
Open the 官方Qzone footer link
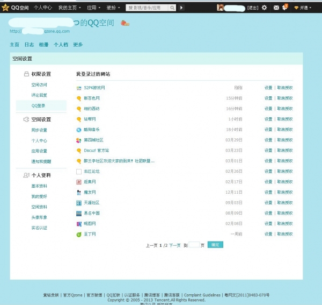point(72,295)
